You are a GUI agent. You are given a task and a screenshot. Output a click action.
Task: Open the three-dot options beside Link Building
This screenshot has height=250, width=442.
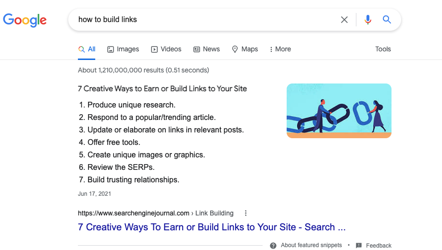246,213
